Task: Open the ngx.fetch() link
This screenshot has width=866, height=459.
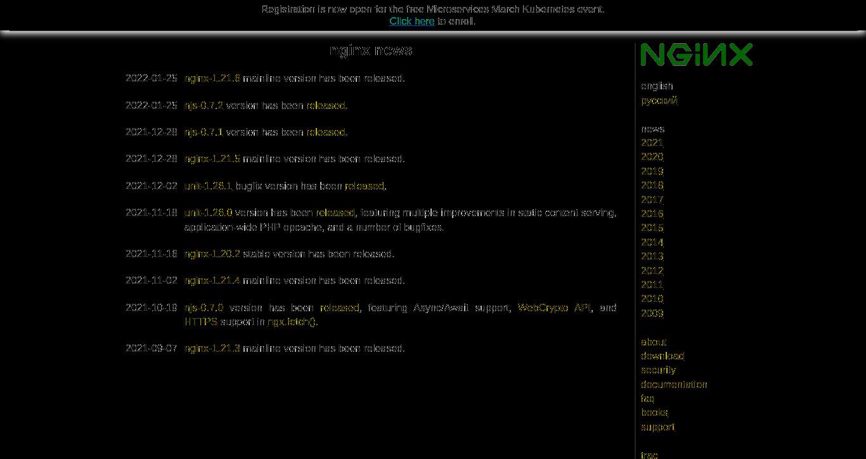Action: (x=292, y=321)
